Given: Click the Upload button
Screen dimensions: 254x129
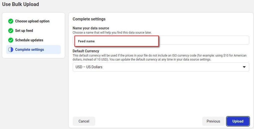Looking at the screenshot, I should pyautogui.click(x=238, y=121).
